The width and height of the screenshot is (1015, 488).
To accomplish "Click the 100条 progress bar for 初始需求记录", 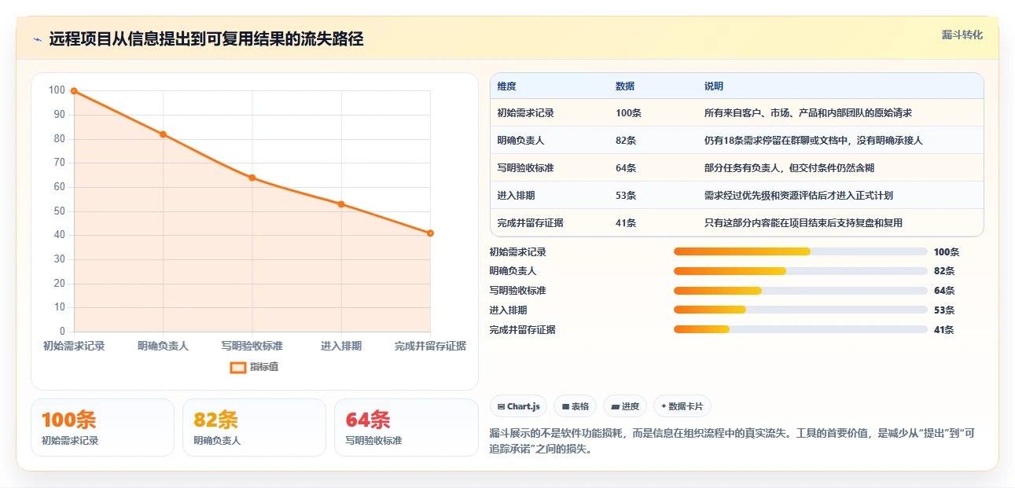I will pyautogui.click(x=800, y=251).
